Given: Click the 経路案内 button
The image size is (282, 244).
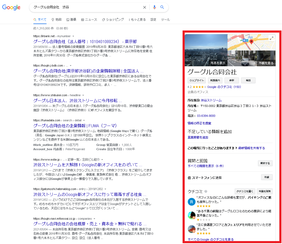Looking at the screenshot, I should (x=215, y=80).
